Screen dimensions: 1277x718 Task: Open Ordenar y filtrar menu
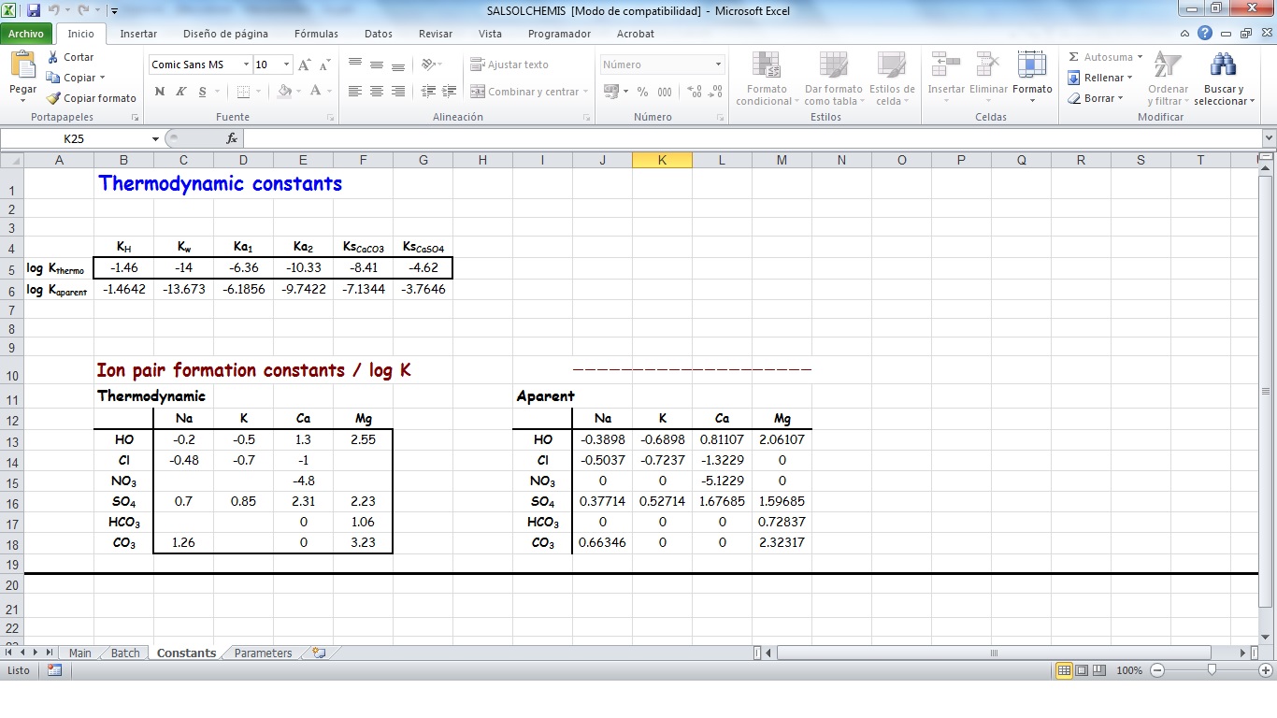pos(1168,79)
